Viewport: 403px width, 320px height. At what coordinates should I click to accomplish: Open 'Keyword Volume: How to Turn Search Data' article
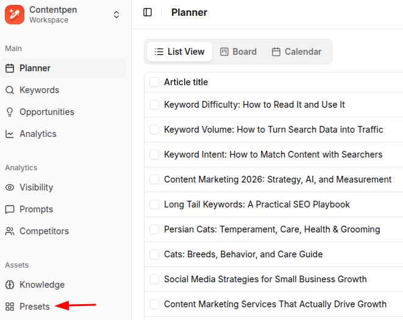click(274, 130)
